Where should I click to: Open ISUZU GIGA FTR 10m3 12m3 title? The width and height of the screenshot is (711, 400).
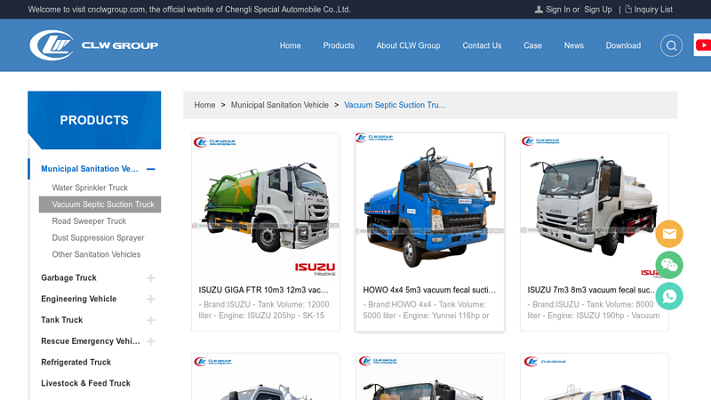coord(263,290)
